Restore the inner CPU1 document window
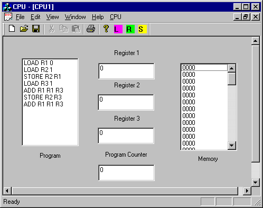The width and height of the screenshot is (263, 208). [246, 17]
